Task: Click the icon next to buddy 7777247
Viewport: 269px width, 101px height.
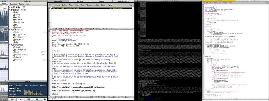Action: point(14,37)
